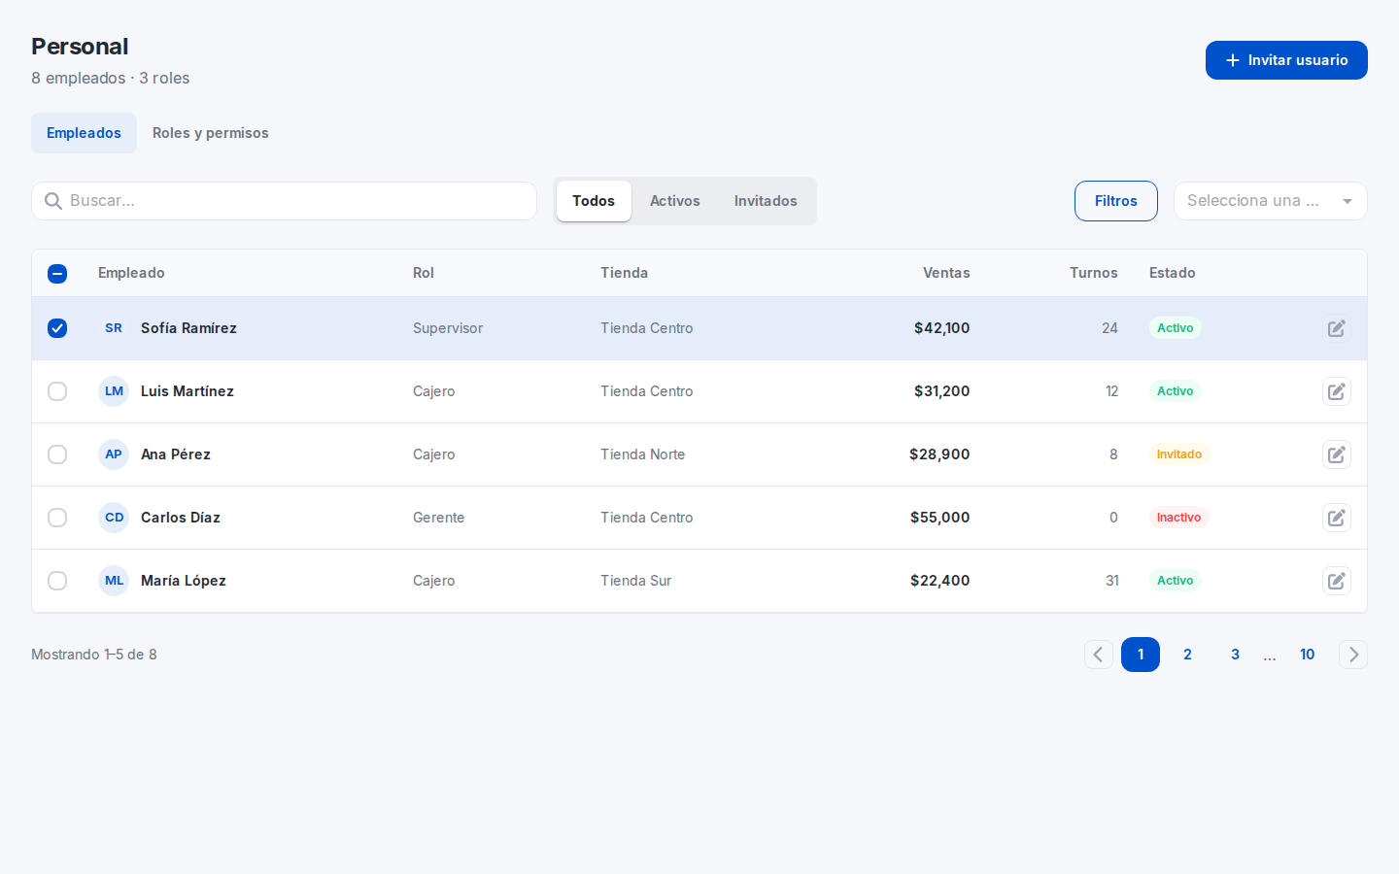
Task: Switch to the Roles y permisos tab
Action: [x=211, y=133]
